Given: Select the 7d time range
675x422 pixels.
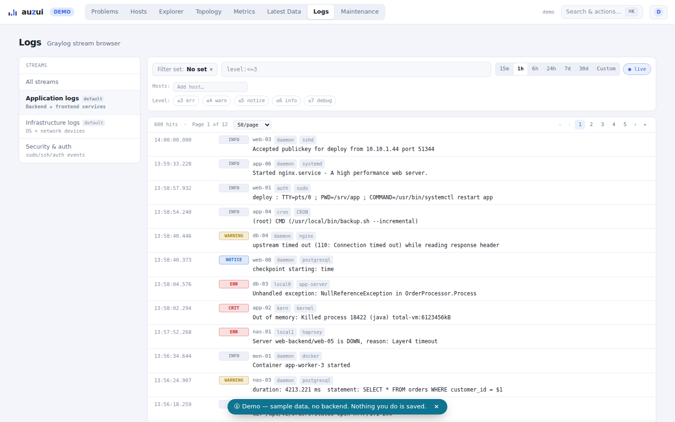Looking at the screenshot, I should (x=568, y=69).
